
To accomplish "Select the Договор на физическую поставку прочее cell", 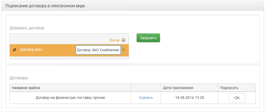I will coord(70,98).
